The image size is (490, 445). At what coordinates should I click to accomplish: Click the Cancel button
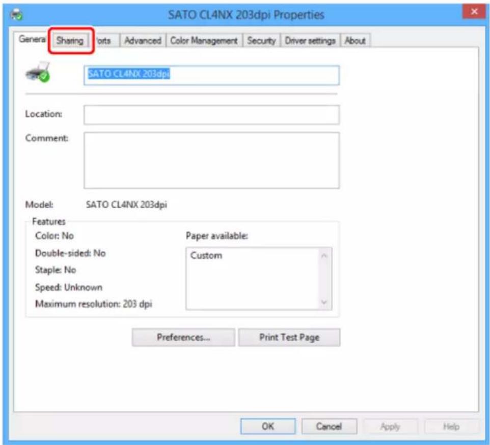click(x=329, y=426)
